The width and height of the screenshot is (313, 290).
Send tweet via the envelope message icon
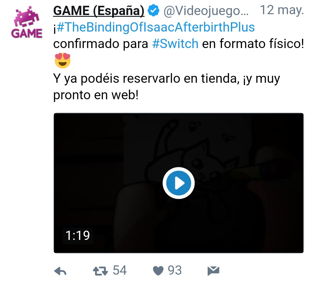[213, 271]
